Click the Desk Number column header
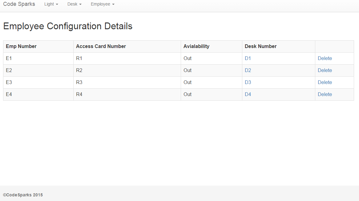The height and width of the screenshot is (201, 359). point(260,46)
